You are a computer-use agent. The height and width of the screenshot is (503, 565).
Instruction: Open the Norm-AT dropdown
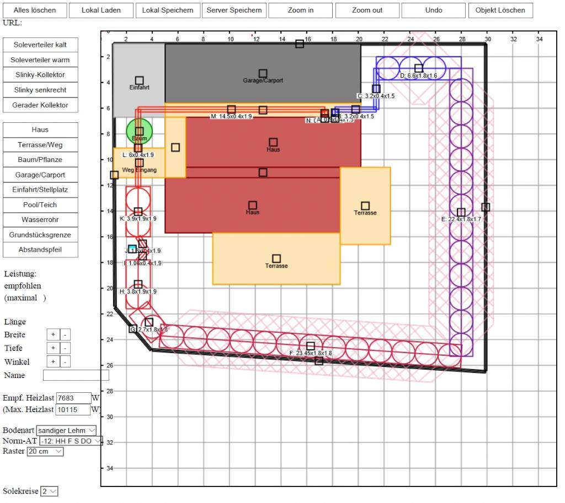click(x=71, y=441)
